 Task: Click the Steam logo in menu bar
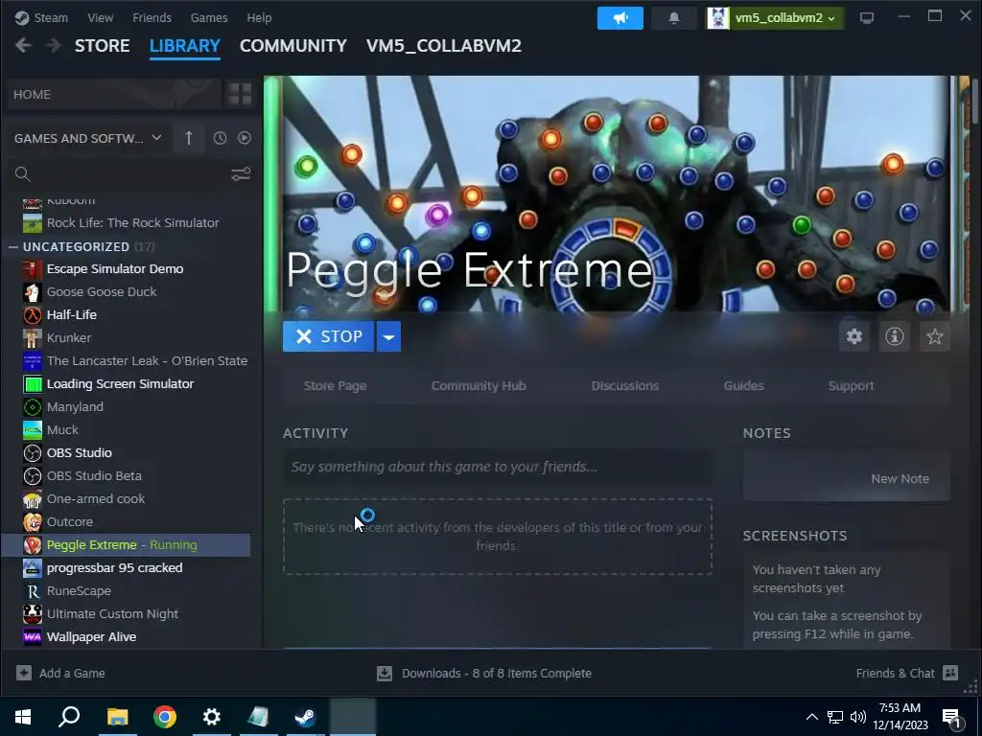22,17
